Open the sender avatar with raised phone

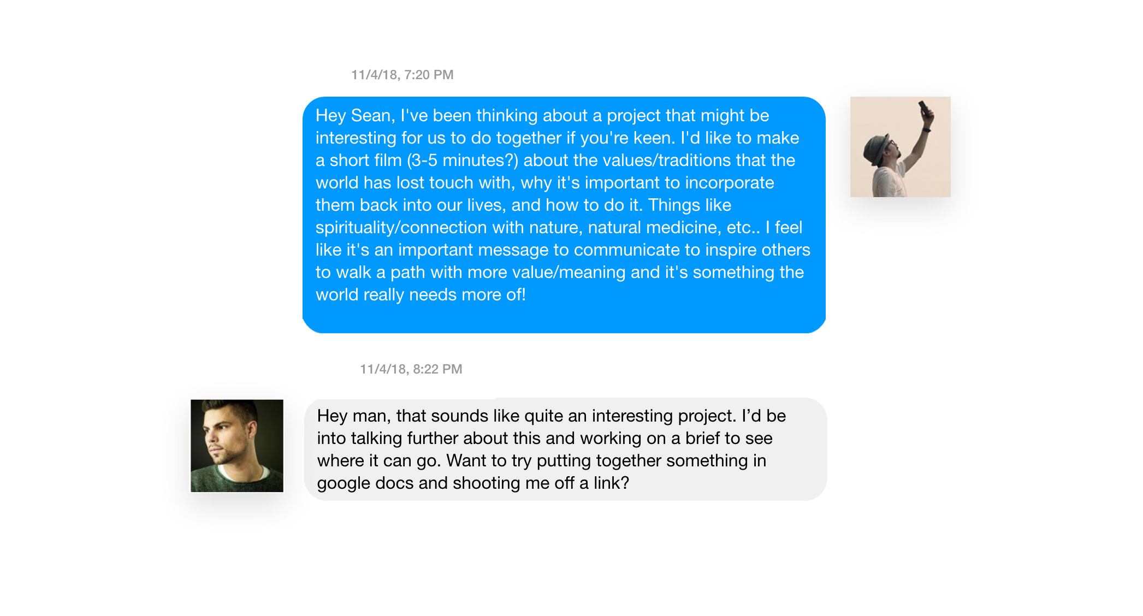[900, 147]
